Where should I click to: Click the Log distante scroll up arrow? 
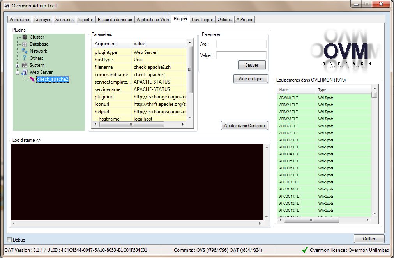coord(267,147)
